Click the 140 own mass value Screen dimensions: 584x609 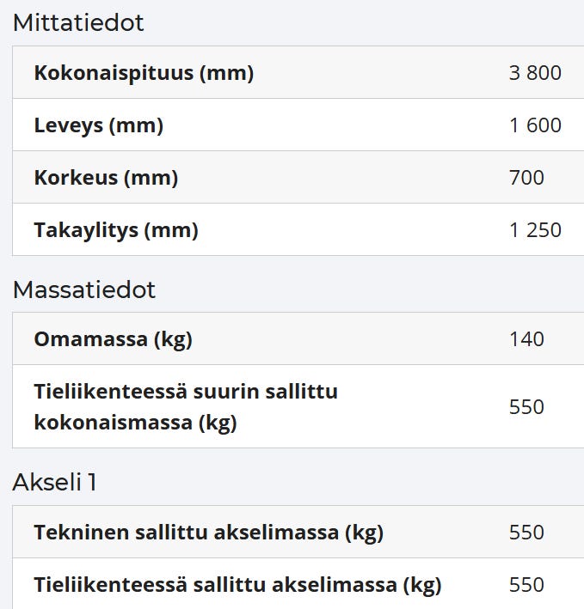(526, 339)
